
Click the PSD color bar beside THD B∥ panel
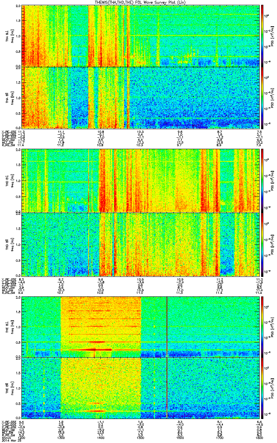(x=262, y=244)
